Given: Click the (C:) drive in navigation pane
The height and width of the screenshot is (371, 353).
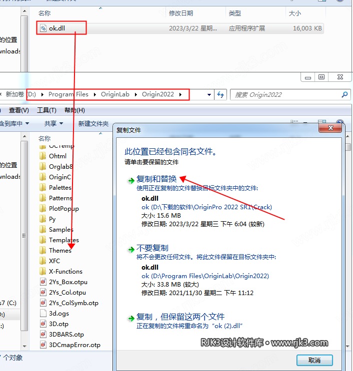Looking at the screenshot, I should 8,303.
